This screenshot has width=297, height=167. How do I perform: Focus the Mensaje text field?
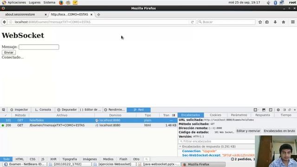click(x=39, y=47)
